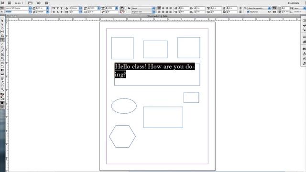This screenshot has height=172, width=306.
Task: Open the Links panel icon in dock
Action: (304, 30)
